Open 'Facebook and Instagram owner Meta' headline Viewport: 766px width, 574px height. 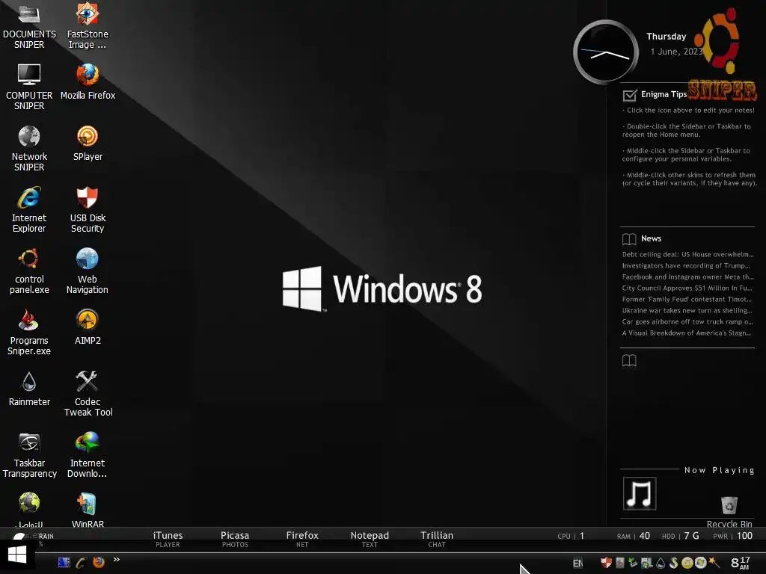[x=688, y=277]
